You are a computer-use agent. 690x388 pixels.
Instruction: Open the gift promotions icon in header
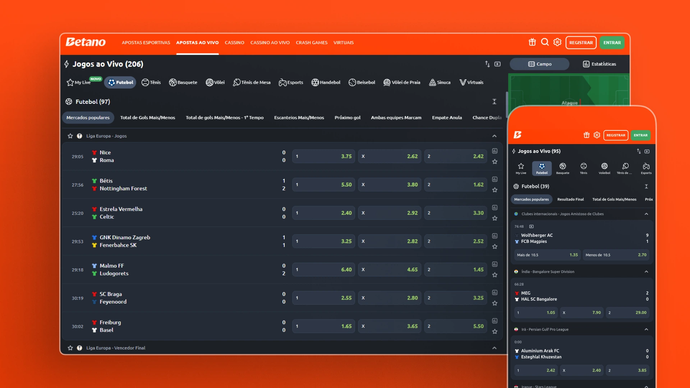pos(532,42)
